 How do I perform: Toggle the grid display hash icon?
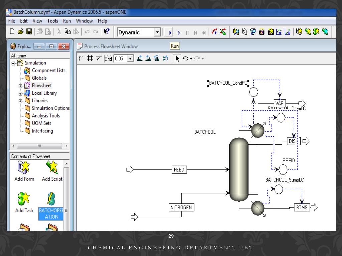(90, 58)
